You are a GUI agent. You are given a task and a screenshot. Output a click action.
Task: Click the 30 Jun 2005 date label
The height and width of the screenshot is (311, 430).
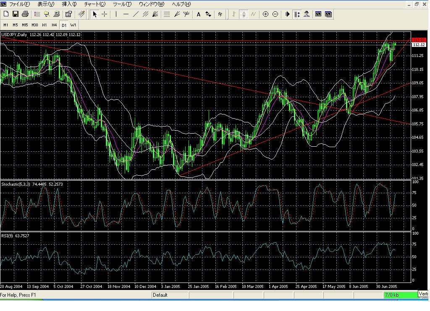tap(386, 286)
